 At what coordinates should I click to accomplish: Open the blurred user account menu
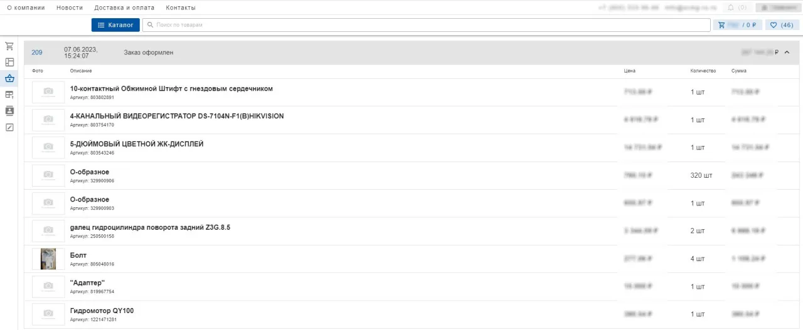click(x=777, y=8)
